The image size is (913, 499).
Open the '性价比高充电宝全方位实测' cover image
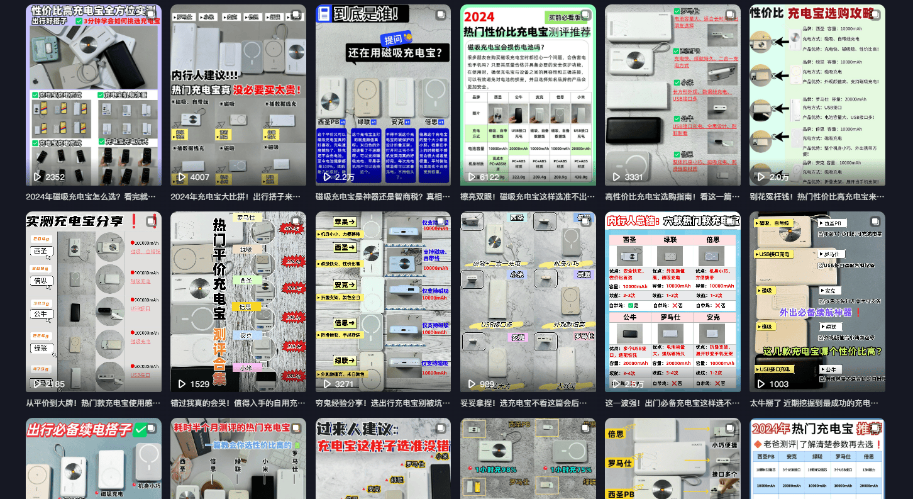tap(94, 95)
